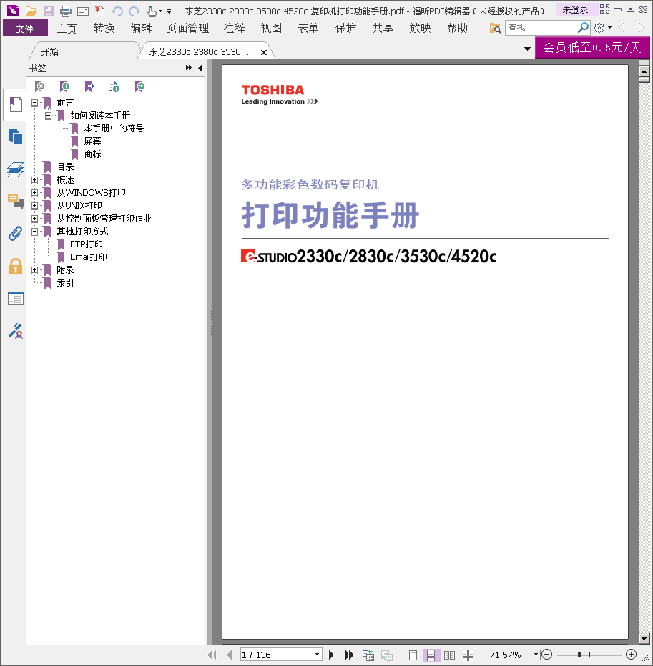
Task: Save the document using the floppy icon
Action: [49, 11]
